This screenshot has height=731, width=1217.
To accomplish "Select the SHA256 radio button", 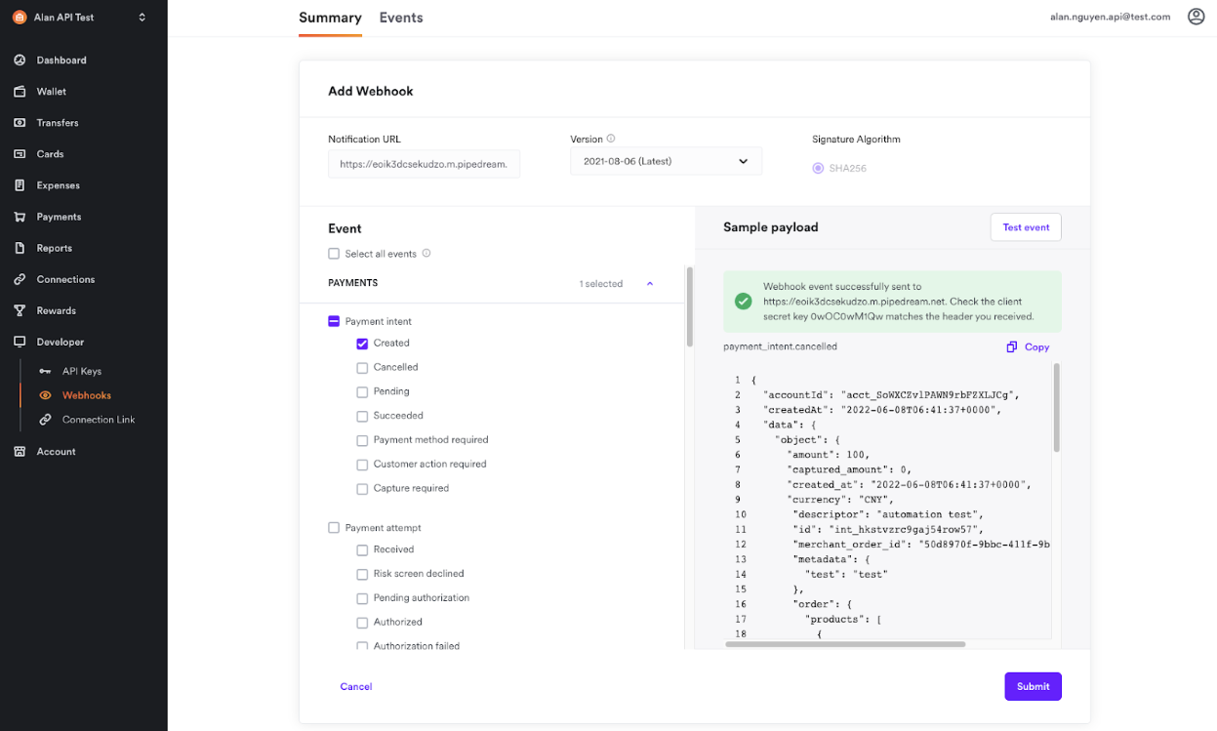I will pos(818,168).
